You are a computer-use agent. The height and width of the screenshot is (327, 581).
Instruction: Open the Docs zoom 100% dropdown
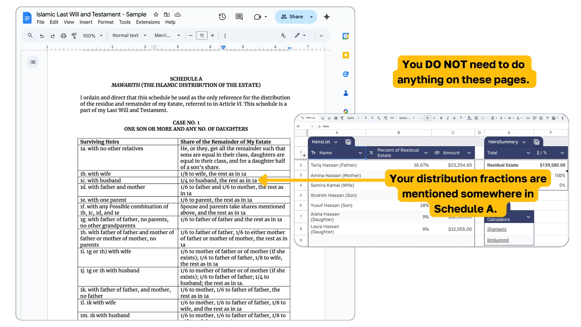tap(93, 36)
